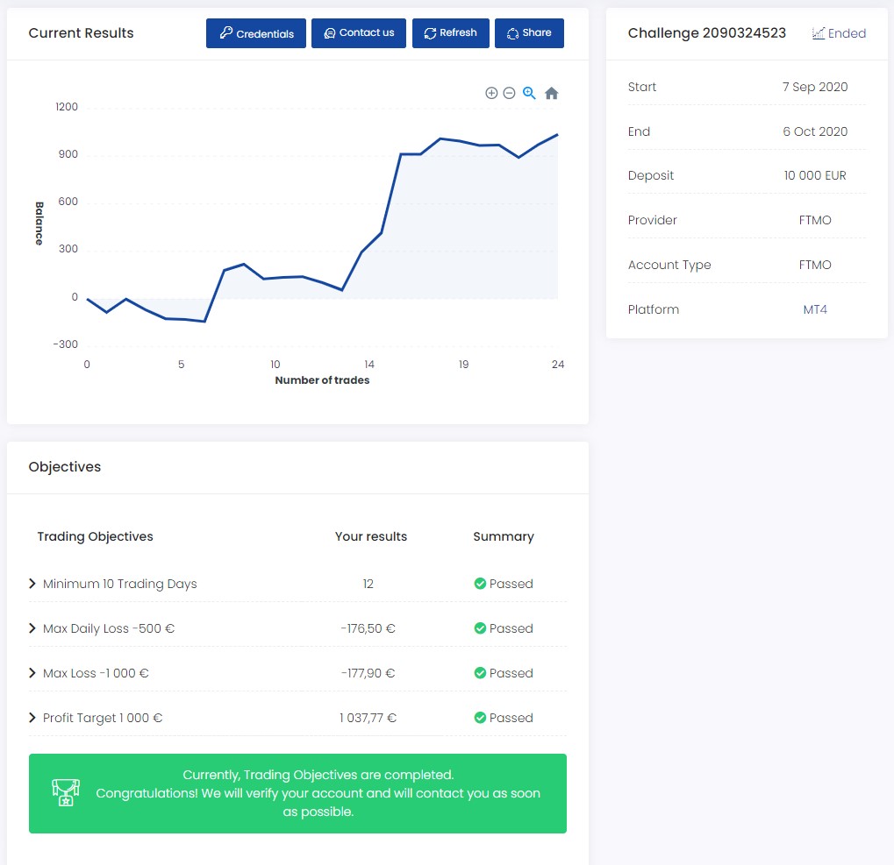Click green check for Max Daily Loss
This screenshot has height=865, width=894.
click(x=480, y=628)
